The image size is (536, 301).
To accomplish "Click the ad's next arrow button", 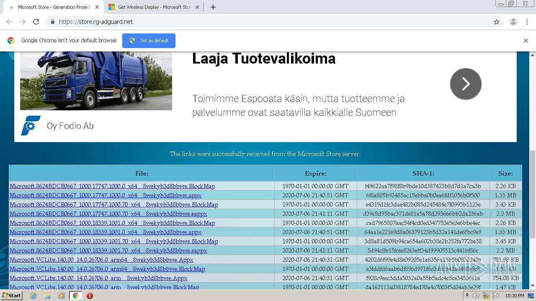I will 466,84.
